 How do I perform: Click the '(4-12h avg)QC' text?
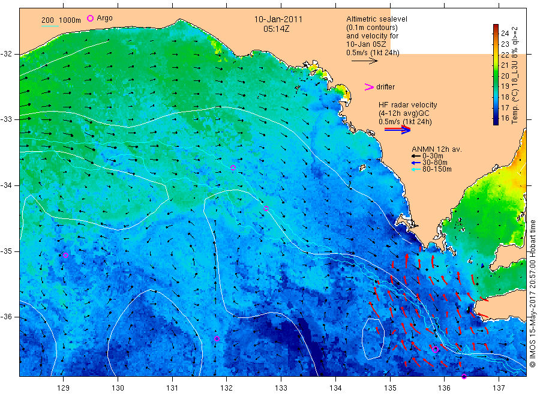(404, 113)
